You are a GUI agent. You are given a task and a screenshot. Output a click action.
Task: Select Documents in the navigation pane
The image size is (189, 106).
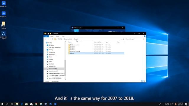52,52
